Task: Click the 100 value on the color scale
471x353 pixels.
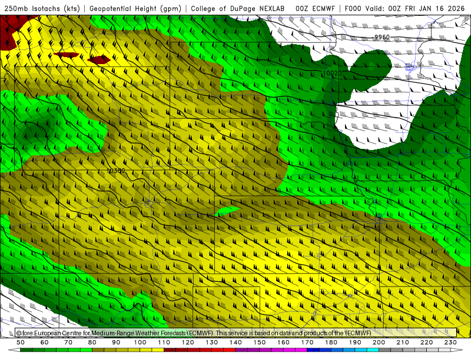Action: click(140, 342)
